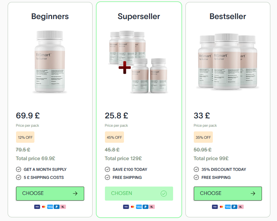
Task: Click the checkmark beside 'Save £100 today'
Action: (108, 170)
